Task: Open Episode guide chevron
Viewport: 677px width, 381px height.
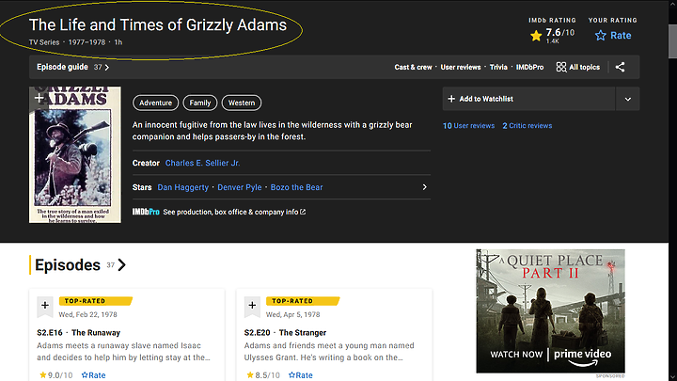Action: click(107, 68)
